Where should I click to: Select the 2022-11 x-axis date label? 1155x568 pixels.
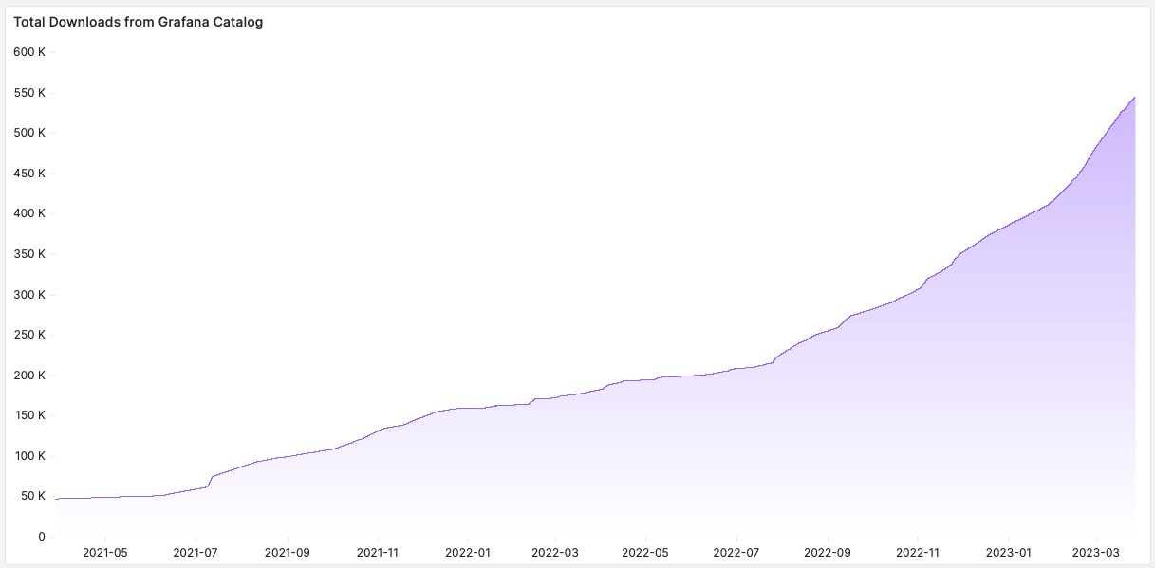(x=919, y=552)
